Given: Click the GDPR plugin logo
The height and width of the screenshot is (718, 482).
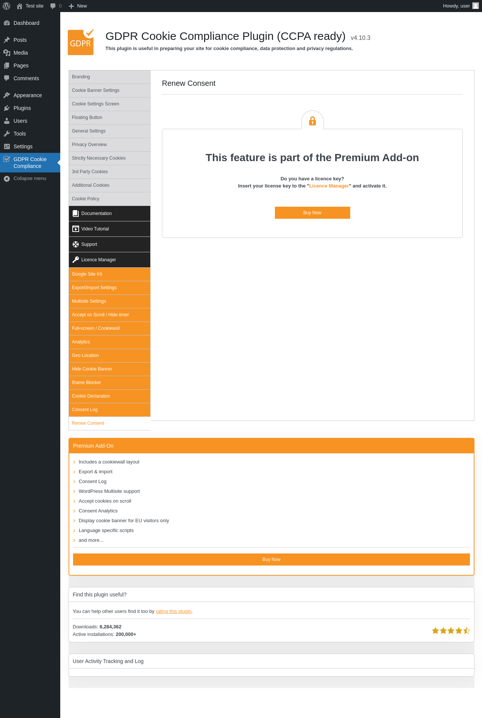Looking at the screenshot, I should (x=81, y=42).
